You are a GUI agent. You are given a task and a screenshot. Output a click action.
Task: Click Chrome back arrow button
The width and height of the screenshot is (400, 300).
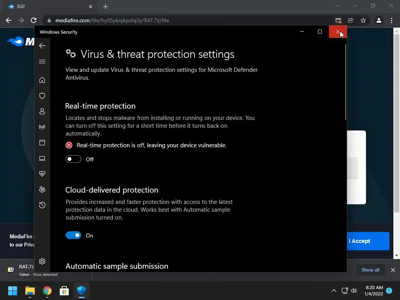tap(9, 20)
